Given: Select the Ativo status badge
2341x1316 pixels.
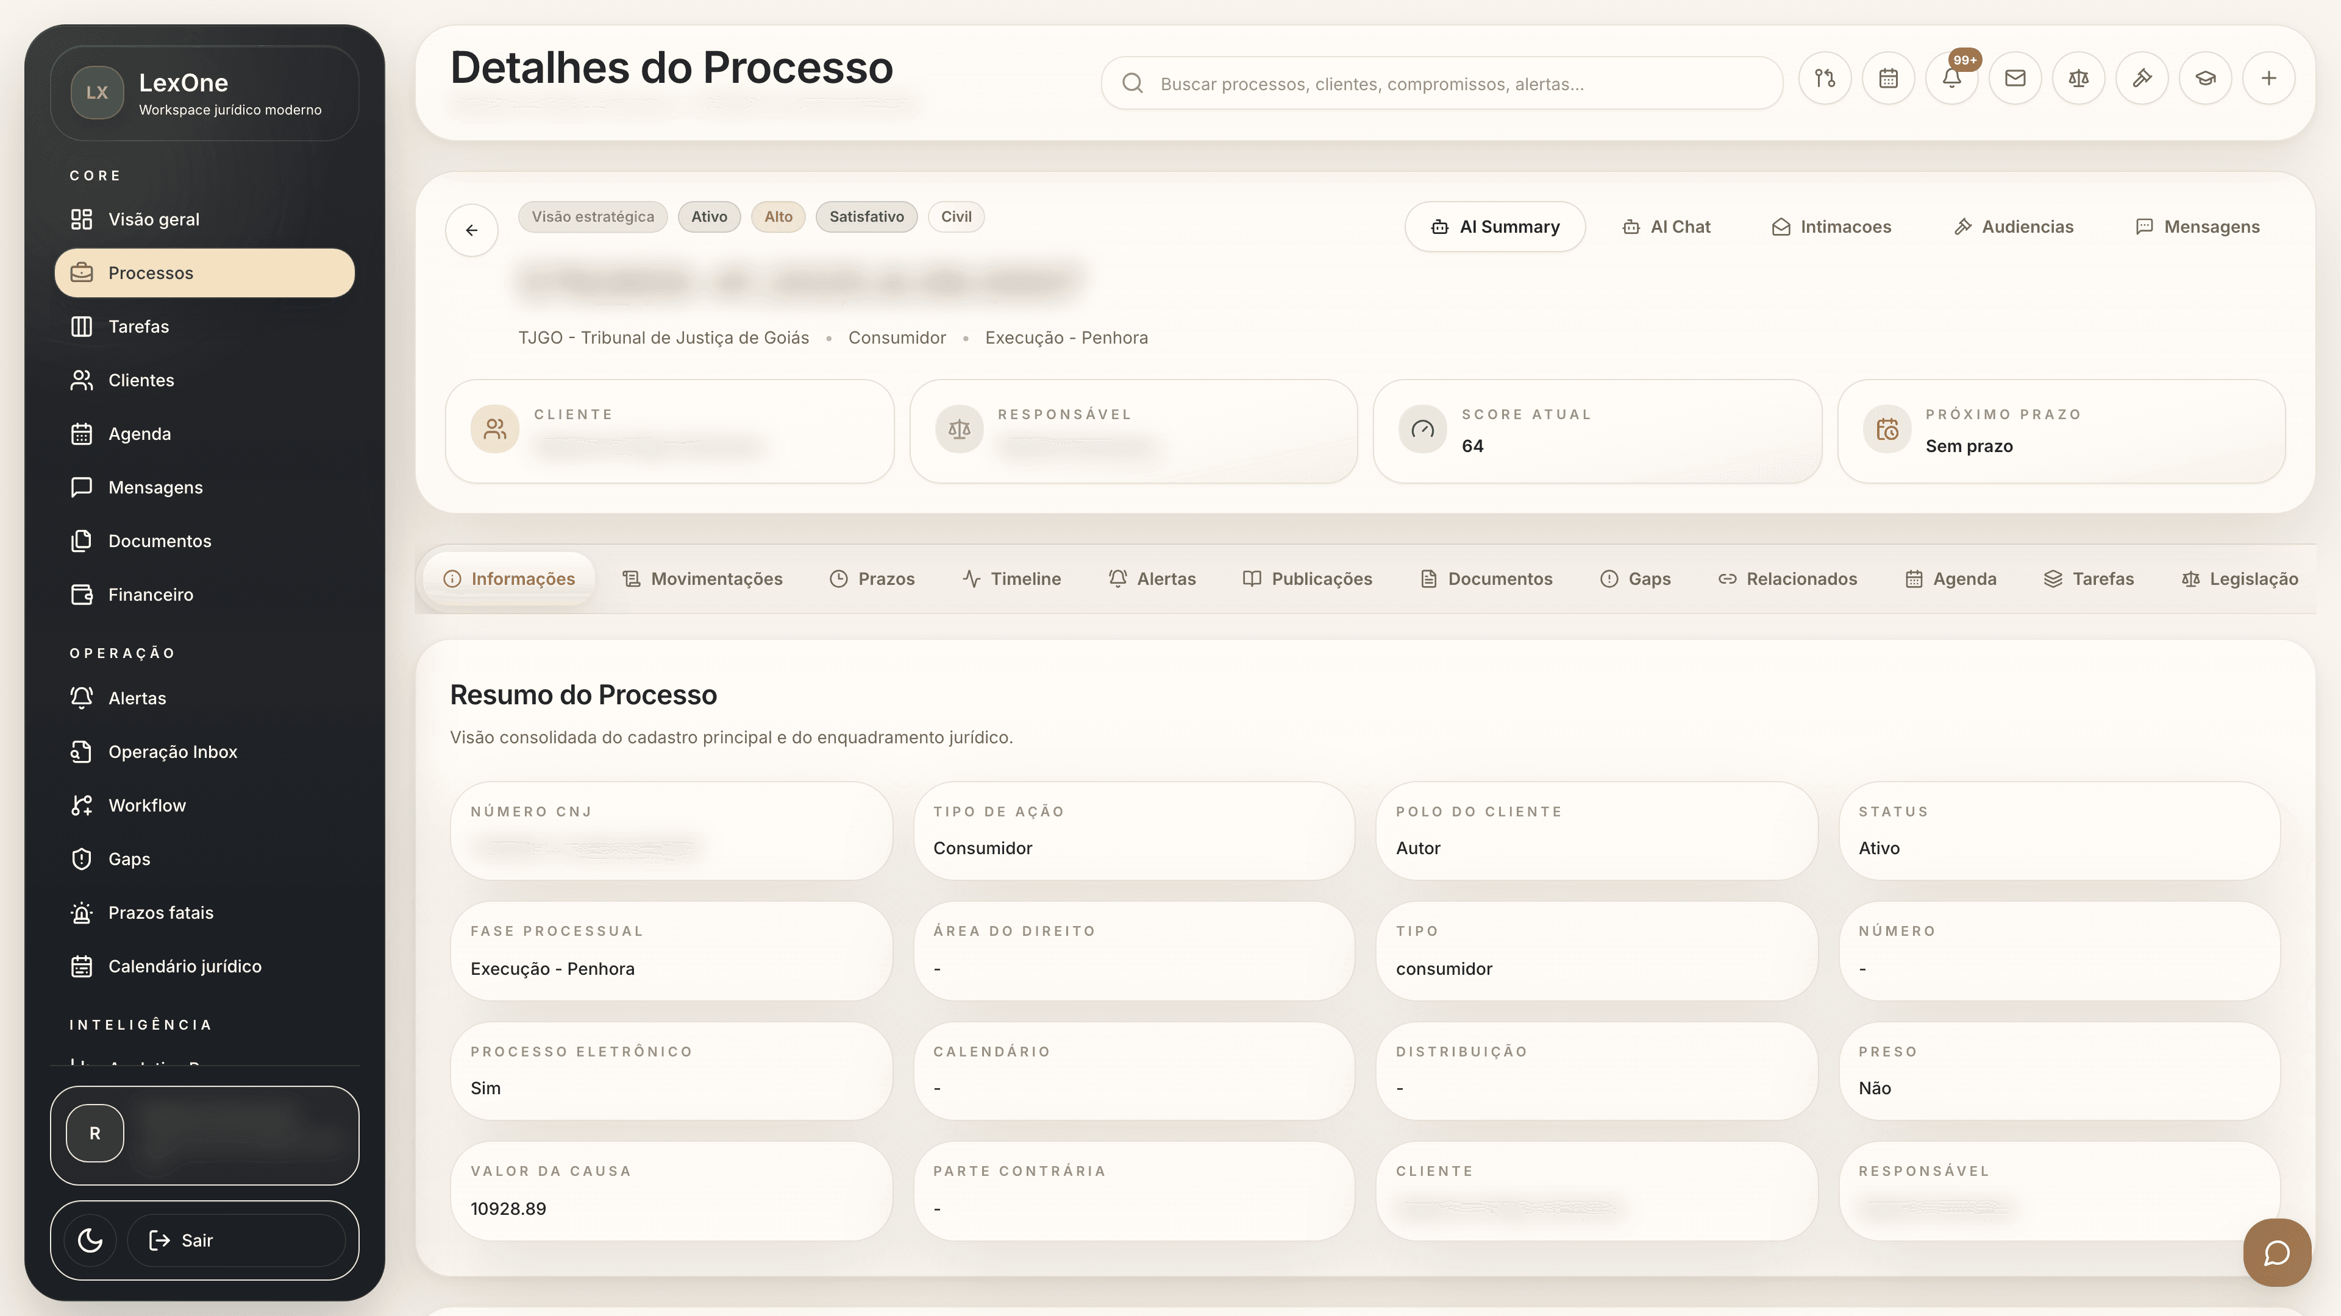Looking at the screenshot, I should [x=709, y=216].
